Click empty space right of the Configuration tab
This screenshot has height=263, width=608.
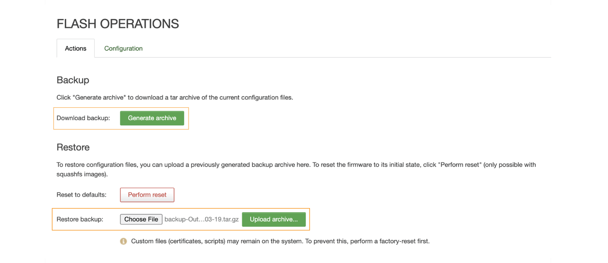(x=342, y=49)
